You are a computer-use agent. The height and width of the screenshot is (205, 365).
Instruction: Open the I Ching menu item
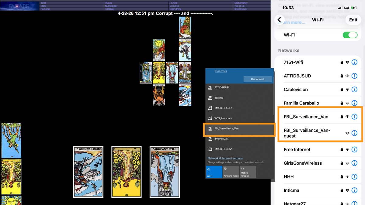173,3
